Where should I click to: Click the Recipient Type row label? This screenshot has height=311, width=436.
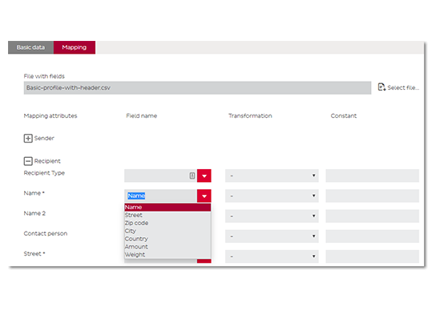(44, 173)
